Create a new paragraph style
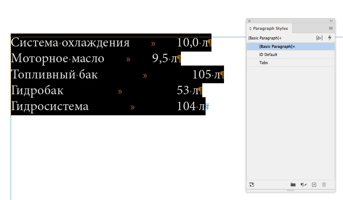The height and width of the screenshot is (200, 343). point(314,185)
